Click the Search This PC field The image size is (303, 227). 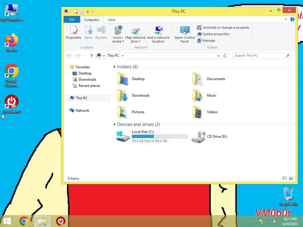point(262,56)
